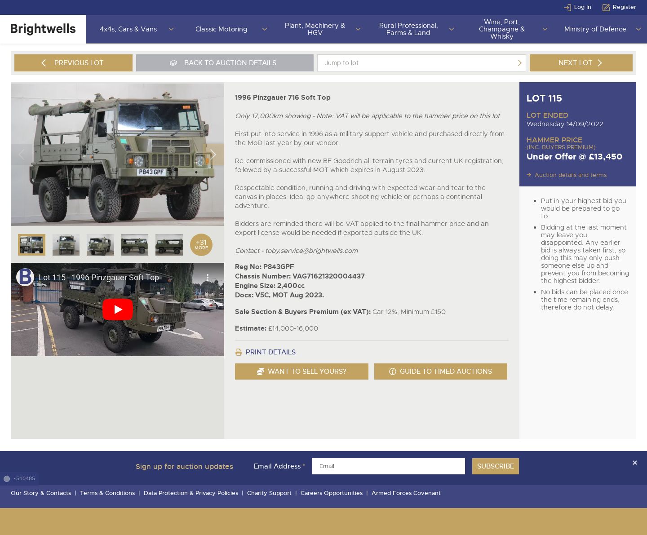Expand the Classic Motoring chevron
The image size is (647, 535).
click(265, 29)
